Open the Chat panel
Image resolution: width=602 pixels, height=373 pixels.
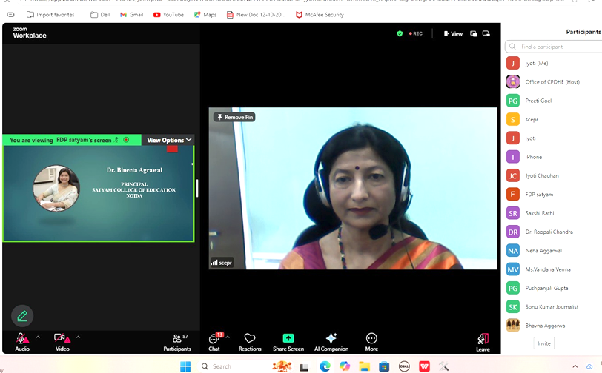[x=214, y=343]
